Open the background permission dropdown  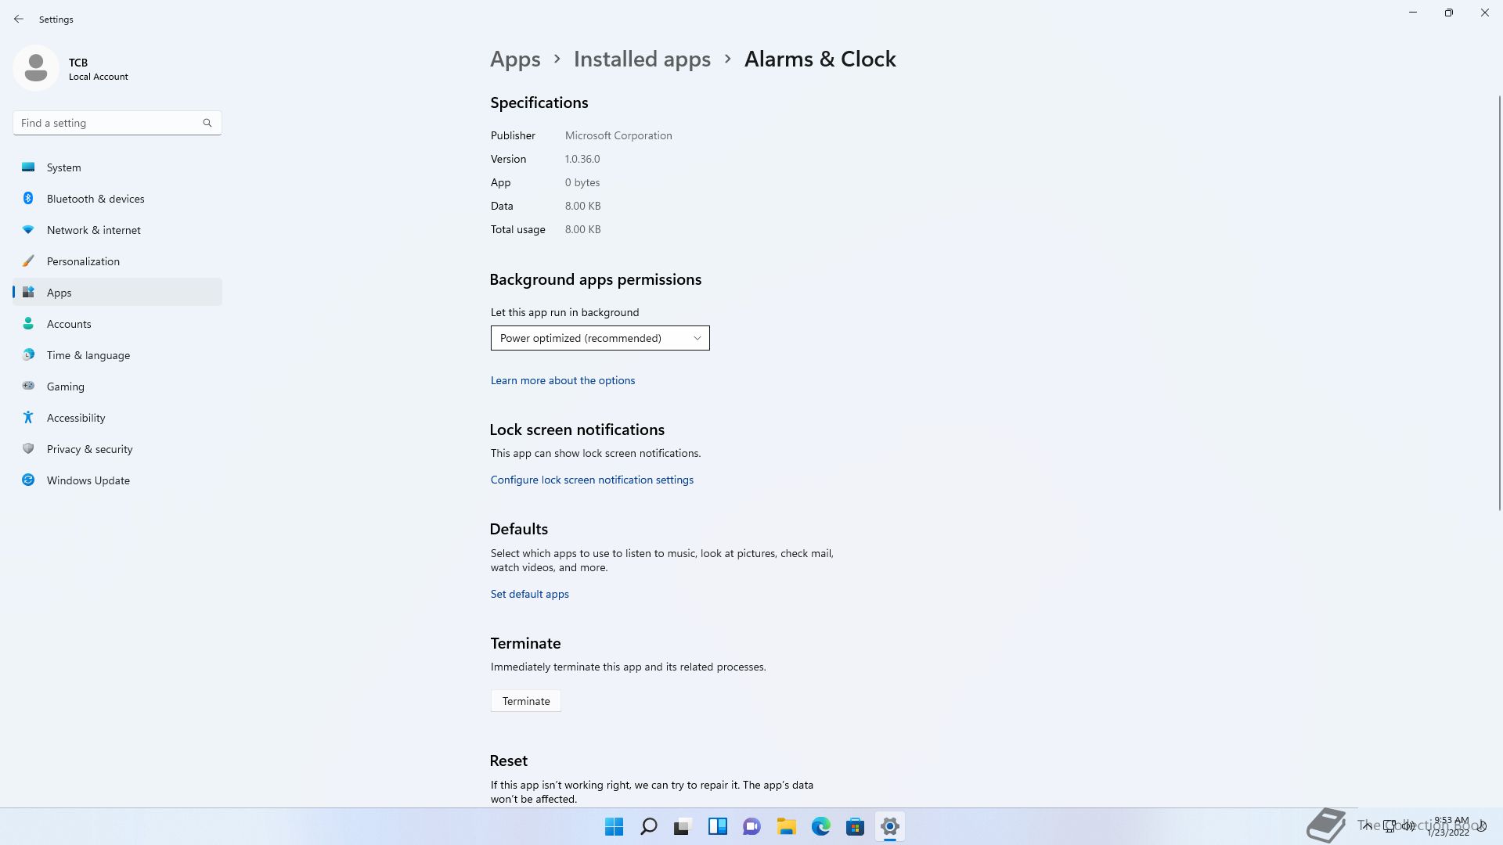coord(600,338)
